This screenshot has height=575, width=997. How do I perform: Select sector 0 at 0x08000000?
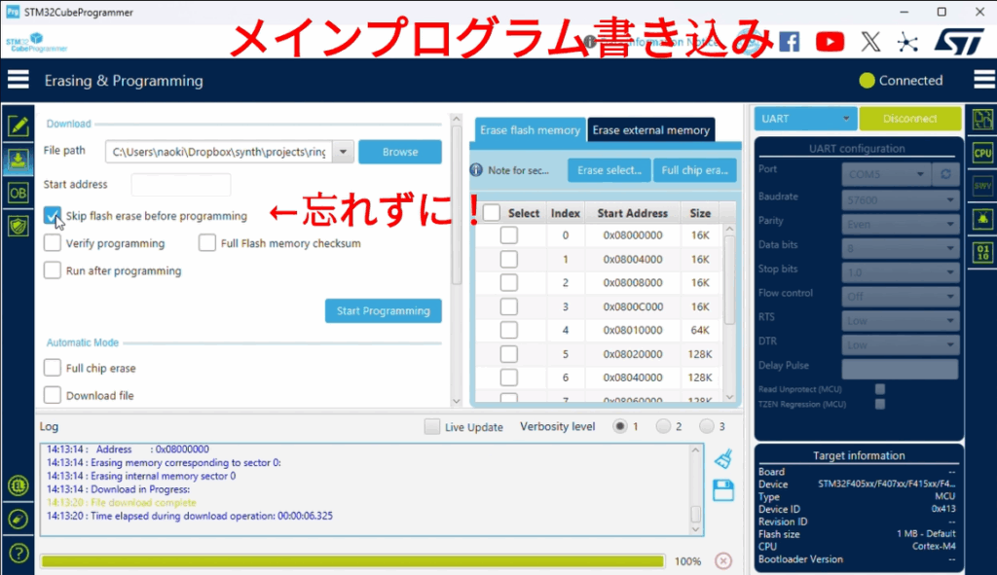[508, 235]
